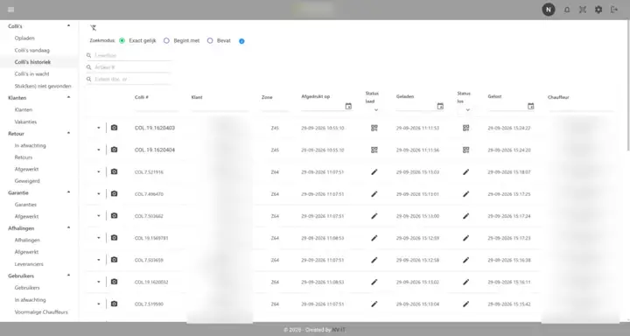This screenshot has width=630, height=336.
Task: Open Stuk(ken) niet gevonden page
Action: tap(43, 86)
